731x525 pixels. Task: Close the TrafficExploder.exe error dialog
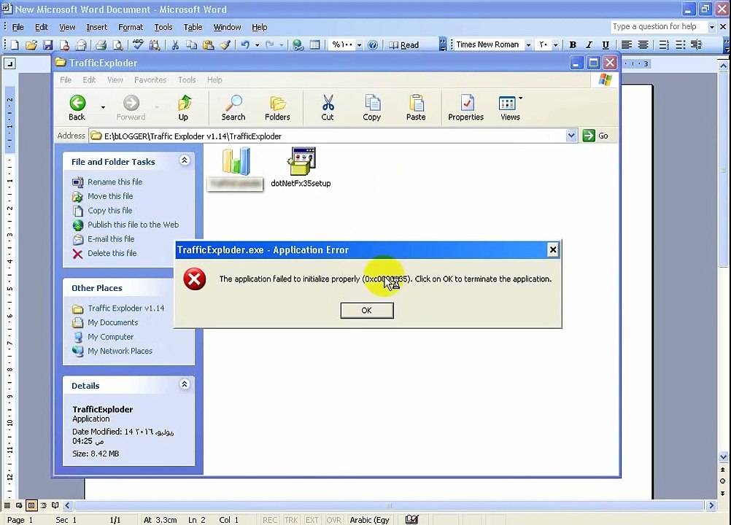(552, 249)
